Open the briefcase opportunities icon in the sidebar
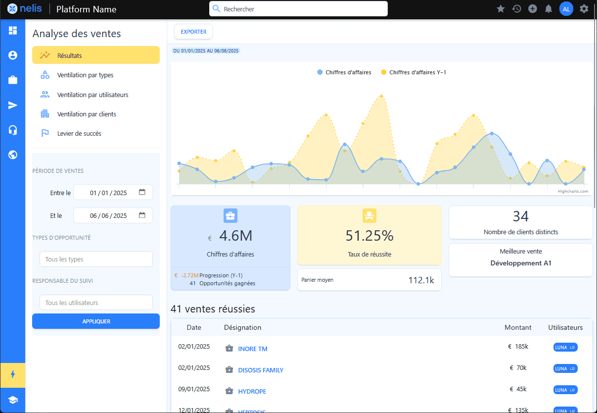 click(13, 80)
